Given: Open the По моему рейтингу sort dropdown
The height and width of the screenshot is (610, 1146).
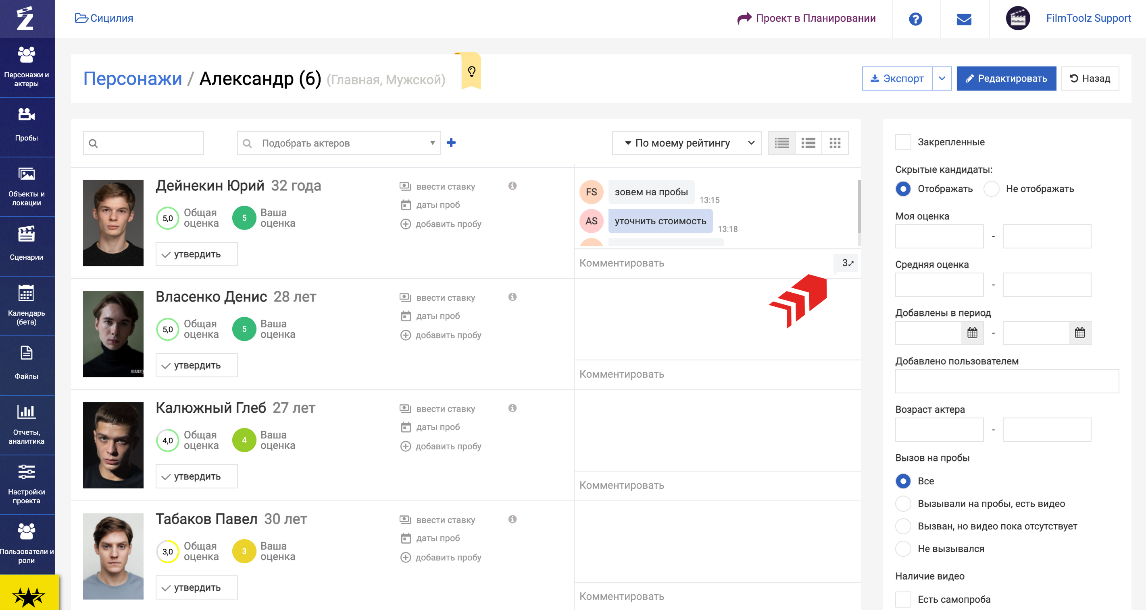Looking at the screenshot, I should (686, 143).
